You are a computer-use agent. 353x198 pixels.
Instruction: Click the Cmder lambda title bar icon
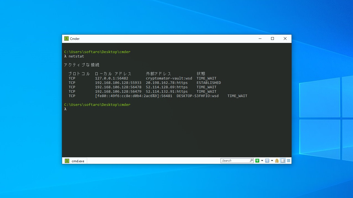(66, 39)
